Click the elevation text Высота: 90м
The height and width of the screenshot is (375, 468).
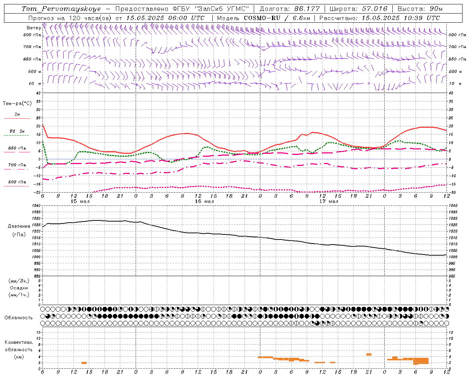(420, 9)
